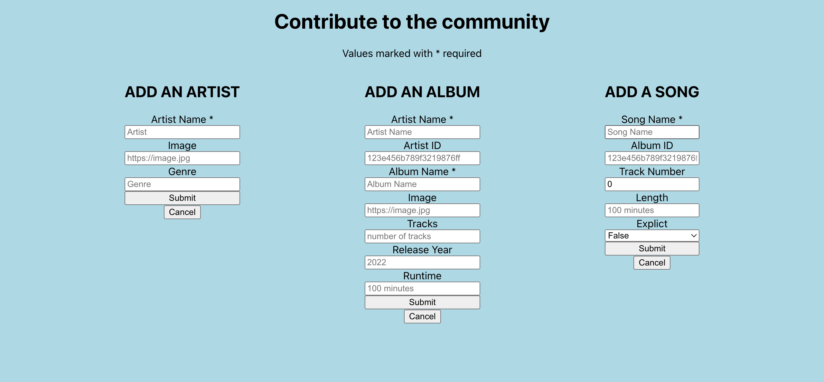The height and width of the screenshot is (382, 824).
Task: Cancel the Add an Artist form
Action: pos(182,212)
